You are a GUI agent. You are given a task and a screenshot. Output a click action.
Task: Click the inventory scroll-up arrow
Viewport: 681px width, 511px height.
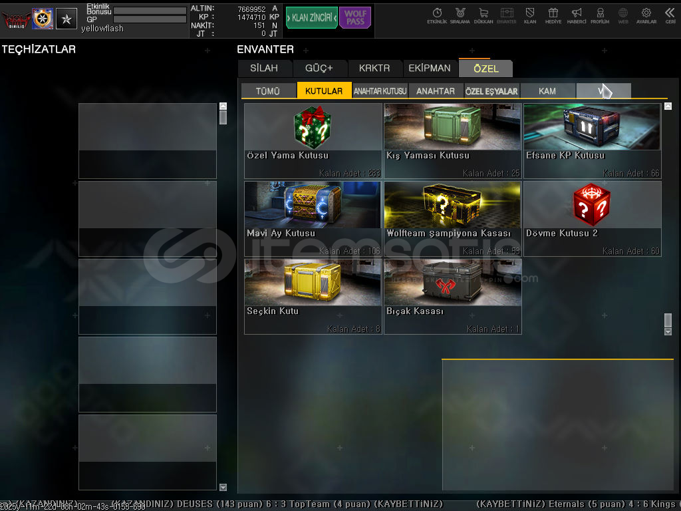pyautogui.click(x=668, y=106)
